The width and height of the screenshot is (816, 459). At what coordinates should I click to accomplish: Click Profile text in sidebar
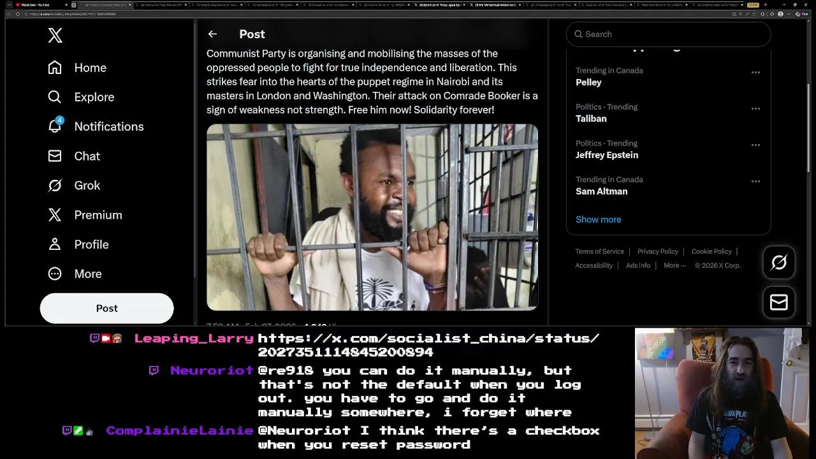coord(91,244)
